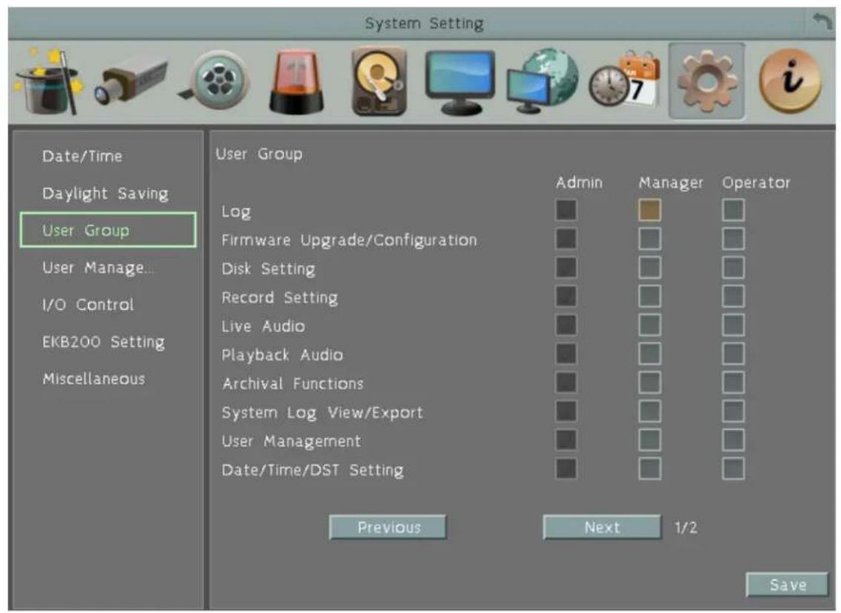Open camera settings icon
The height and width of the screenshot is (613, 841).
point(131,80)
